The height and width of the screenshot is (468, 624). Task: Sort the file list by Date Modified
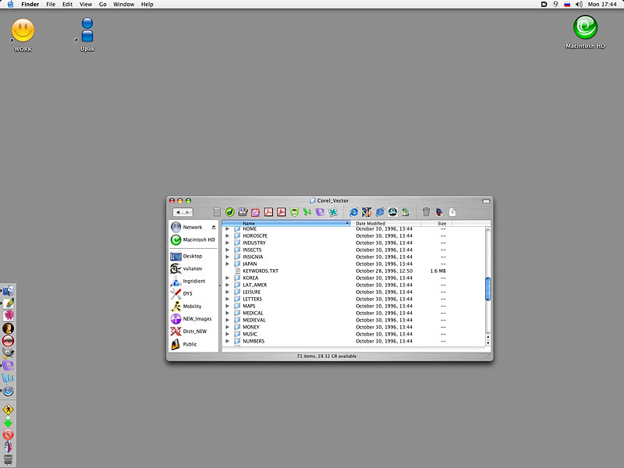(x=385, y=223)
